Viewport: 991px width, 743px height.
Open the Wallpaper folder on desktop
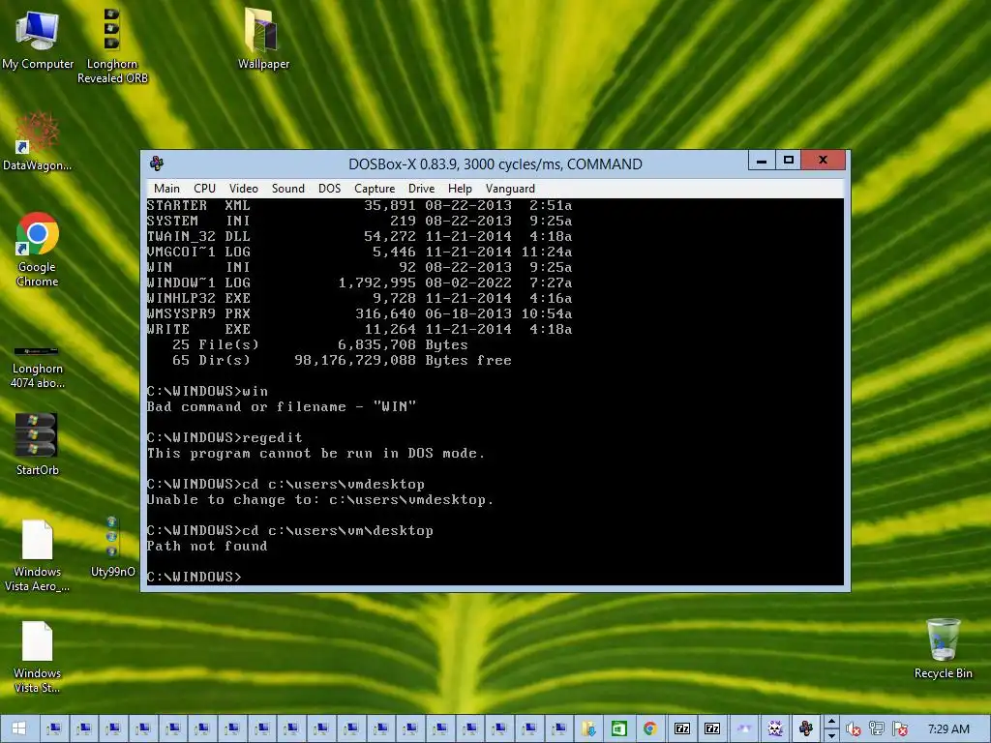tap(263, 39)
